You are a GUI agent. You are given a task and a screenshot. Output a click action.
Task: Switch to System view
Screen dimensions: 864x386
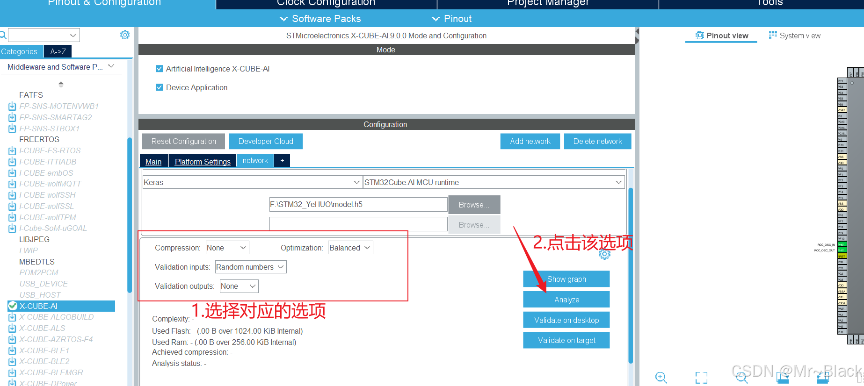pos(795,36)
